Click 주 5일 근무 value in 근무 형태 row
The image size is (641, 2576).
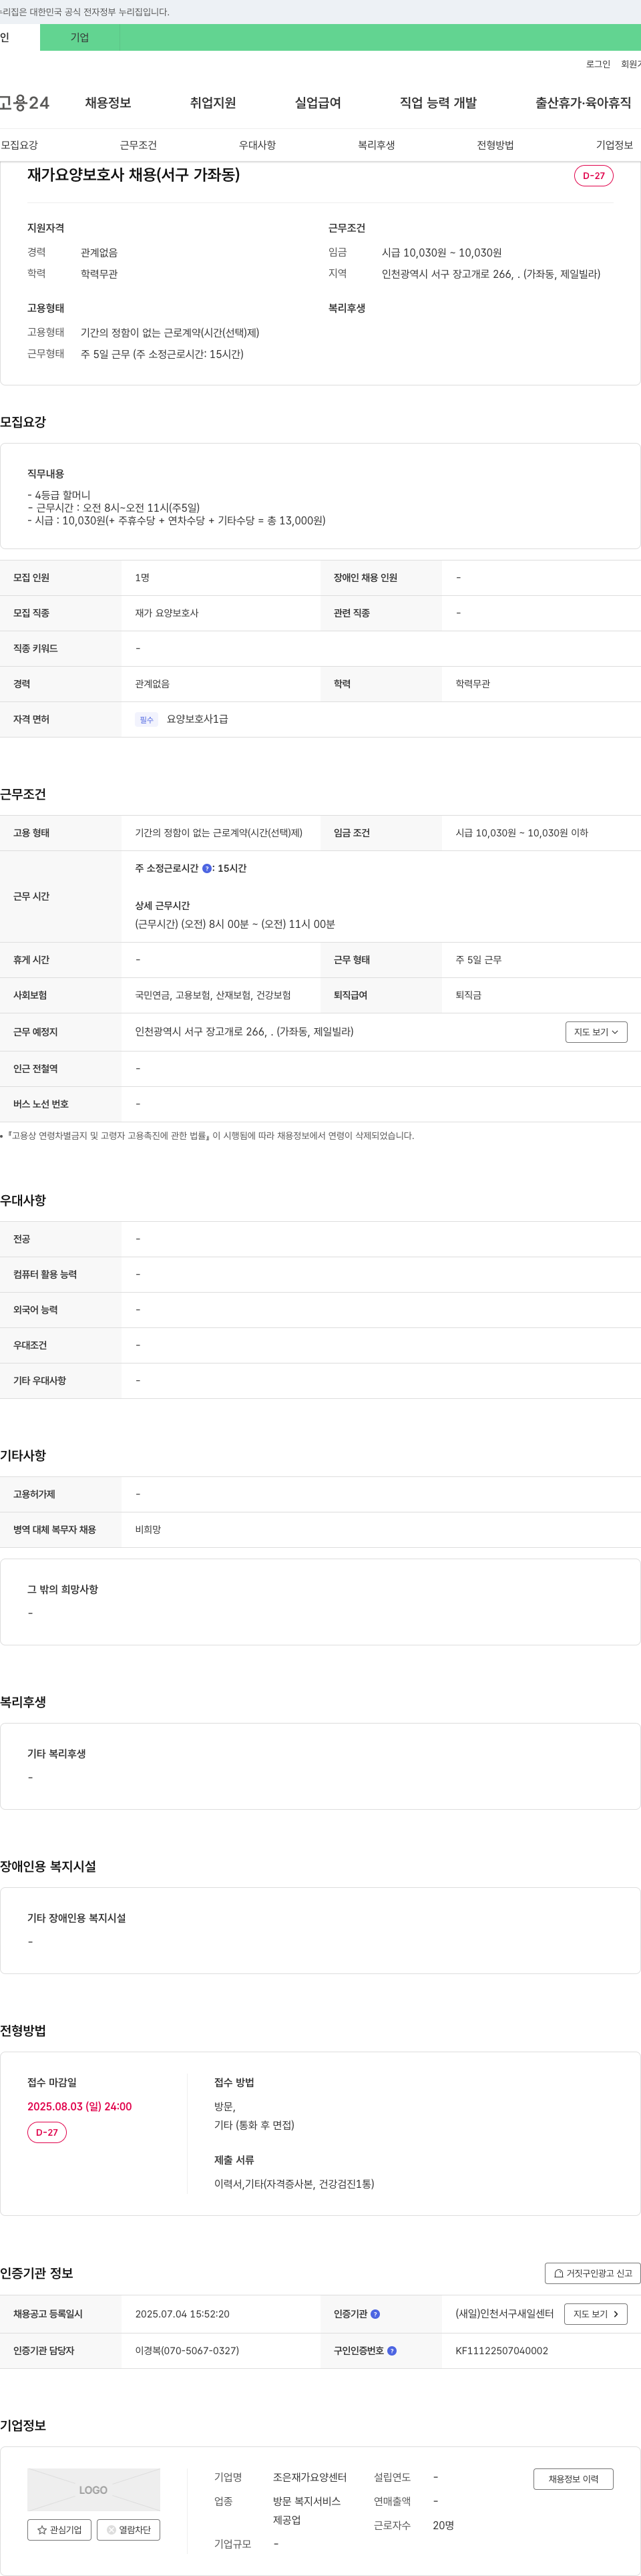(478, 960)
